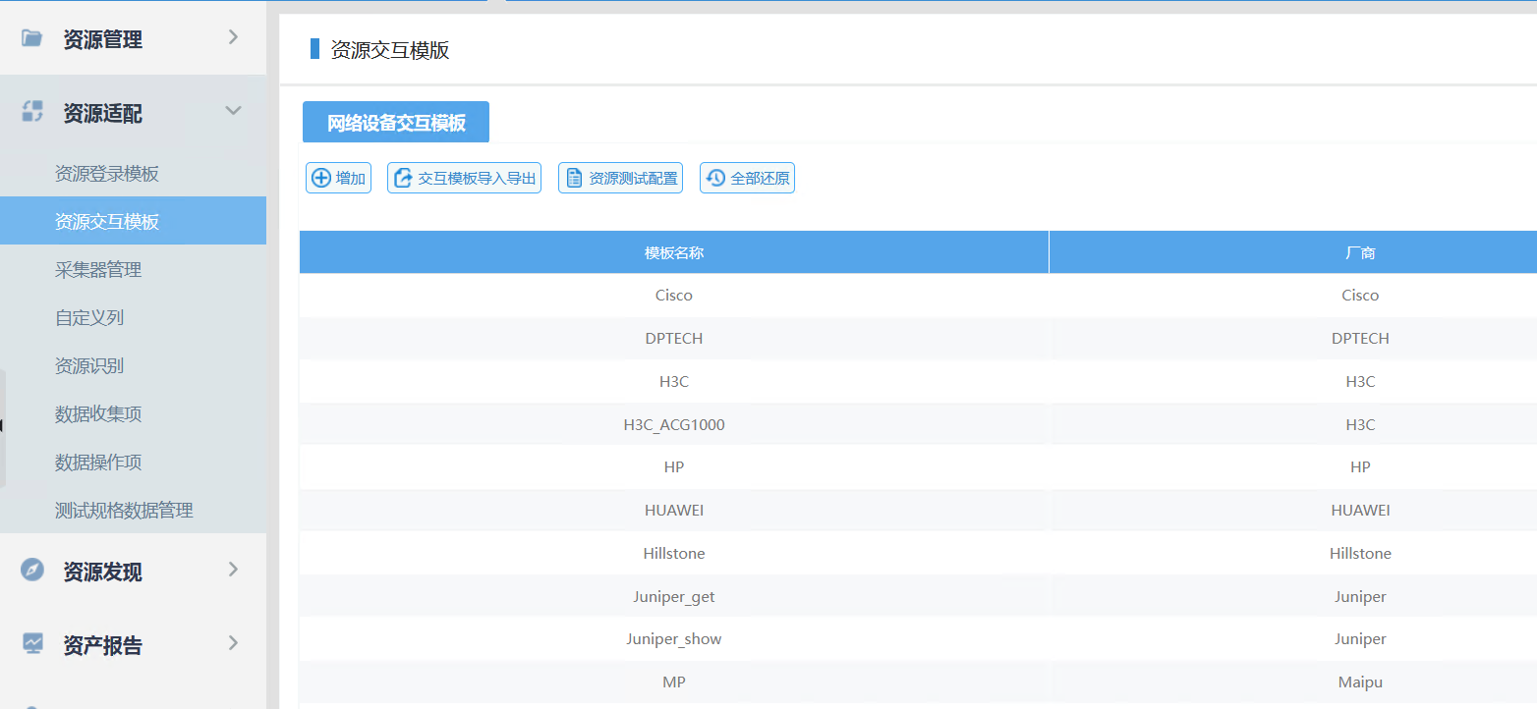
Task: Expand the 资源管理 menu chevron
Action: click(x=233, y=37)
